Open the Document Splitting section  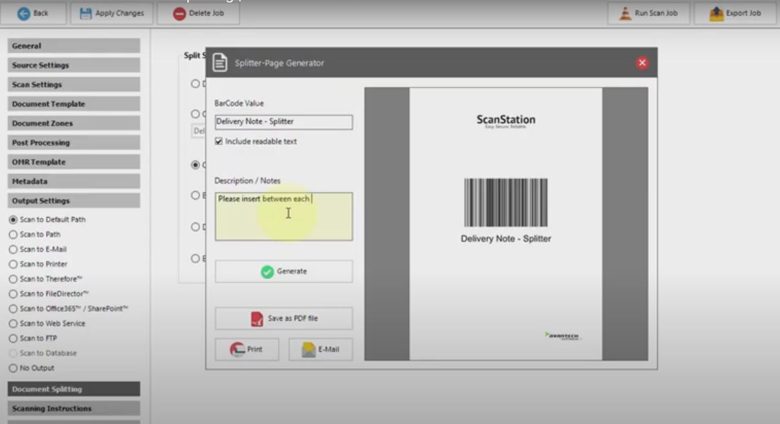point(74,389)
